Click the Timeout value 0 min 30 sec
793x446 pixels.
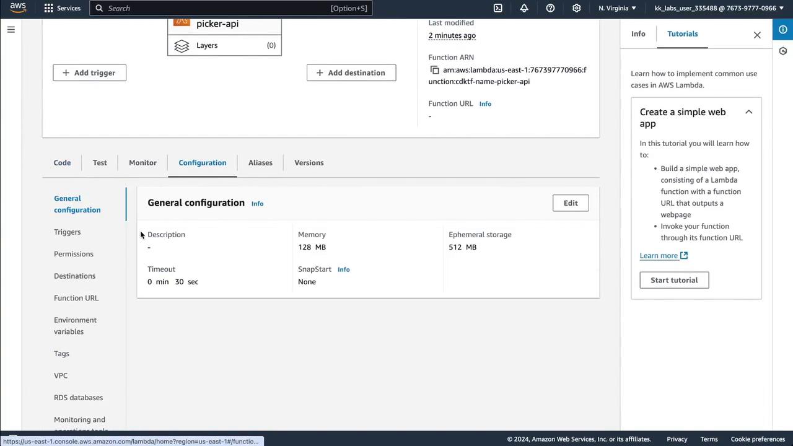(x=173, y=282)
